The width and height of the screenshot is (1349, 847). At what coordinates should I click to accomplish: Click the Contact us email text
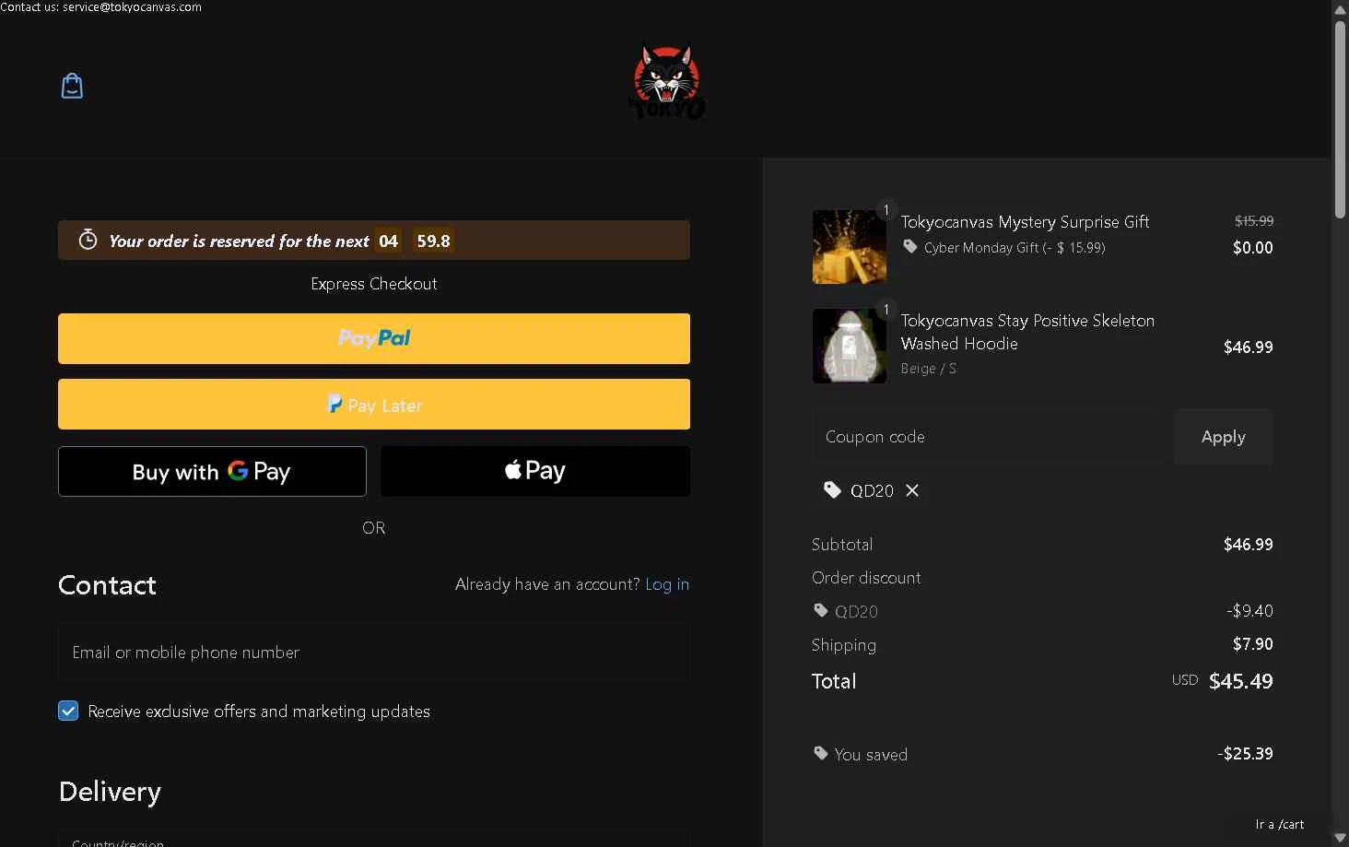[100, 7]
